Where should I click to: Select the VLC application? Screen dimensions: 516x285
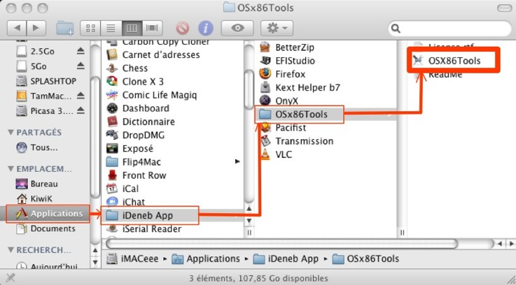pyautogui.click(x=275, y=154)
